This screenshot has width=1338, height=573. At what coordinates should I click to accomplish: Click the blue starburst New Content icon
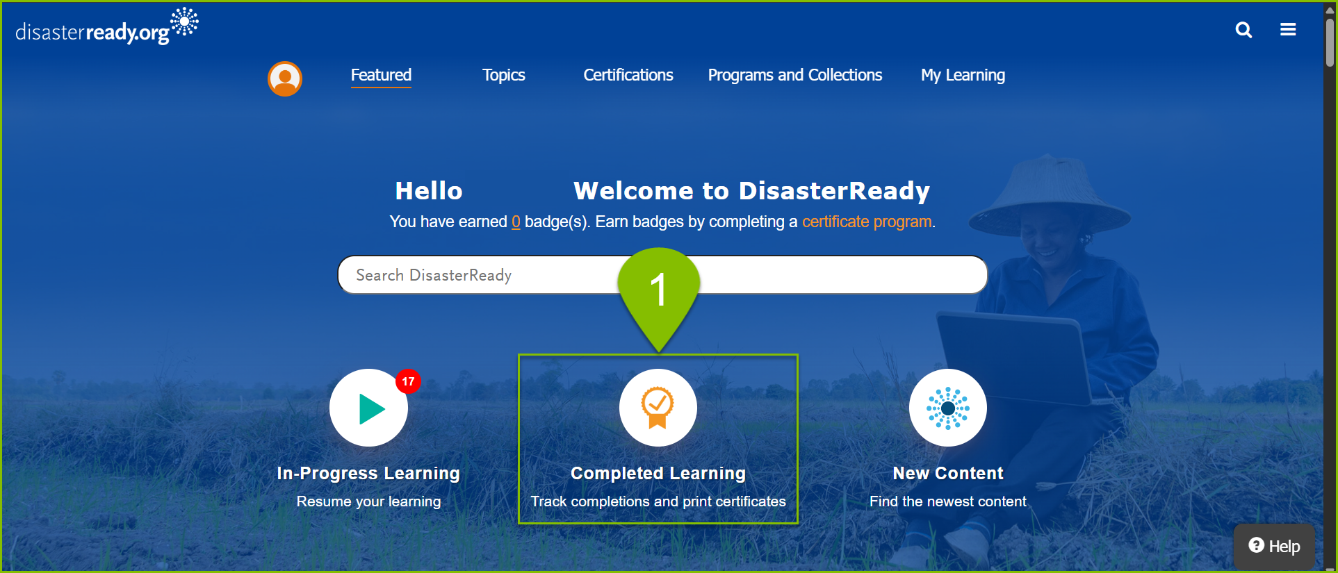coord(948,408)
